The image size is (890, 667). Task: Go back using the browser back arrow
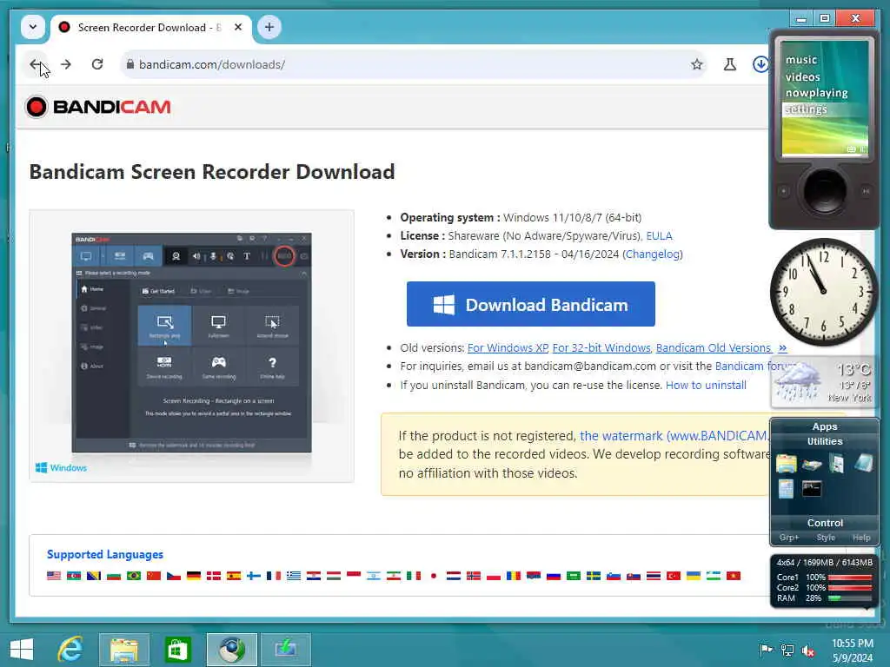pyautogui.click(x=35, y=64)
